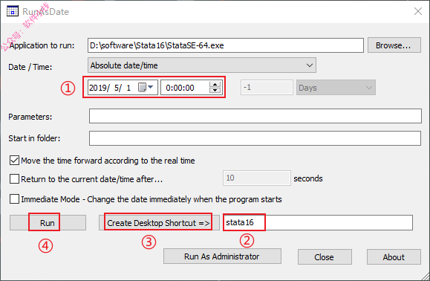Screen dimensions: 430x281
Task: Focus the Parameters input field
Action: pos(255,116)
